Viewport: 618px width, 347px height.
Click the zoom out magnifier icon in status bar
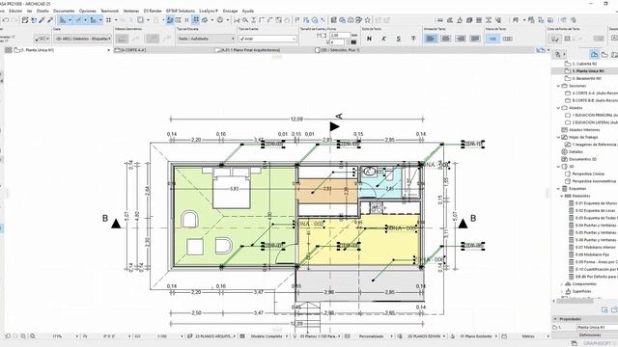tap(23, 336)
